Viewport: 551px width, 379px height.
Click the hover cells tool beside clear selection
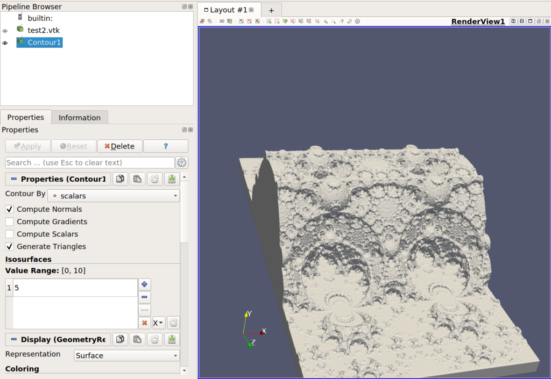[x=350, y=21]
